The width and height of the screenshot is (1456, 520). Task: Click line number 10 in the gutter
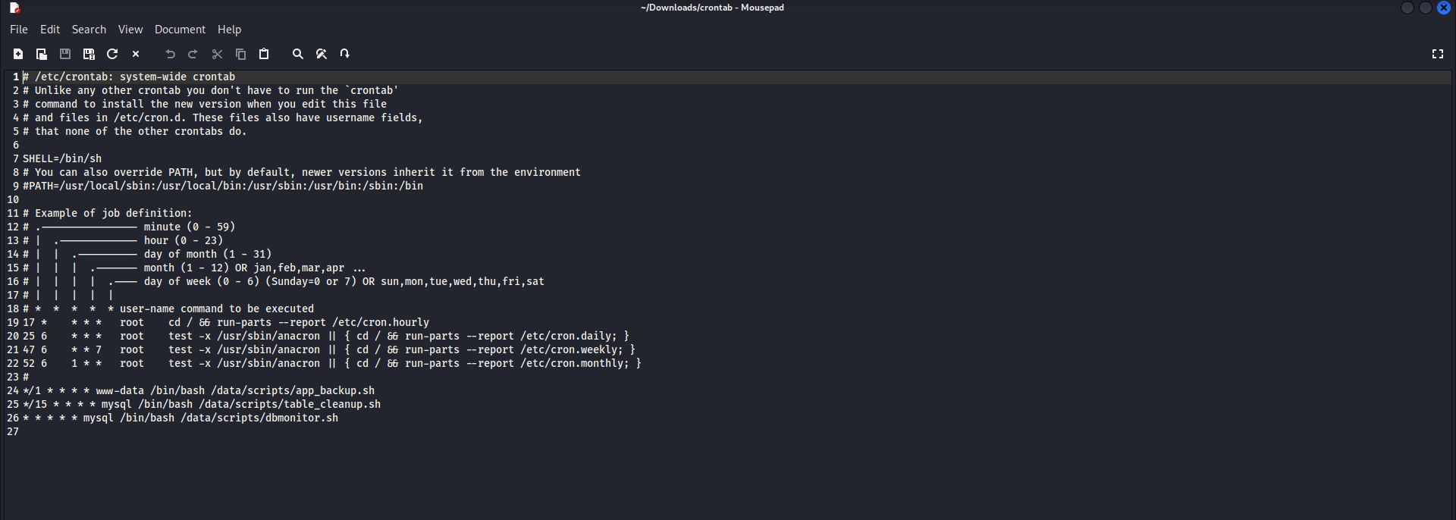(x=13, y=199)
